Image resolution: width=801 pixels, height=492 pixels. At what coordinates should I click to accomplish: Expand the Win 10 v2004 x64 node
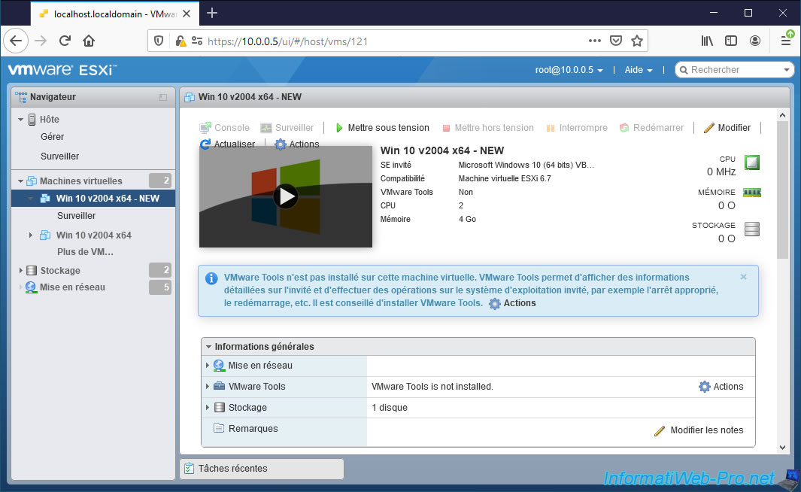pyautogui.click(x=31, y=235)
